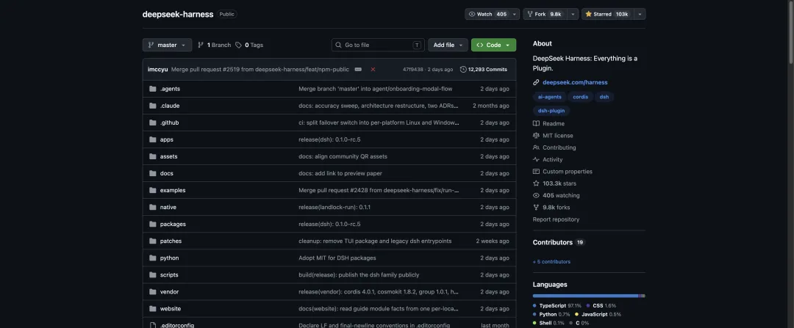
Task: Open the master branch dropdown
Action: (167, 45)
